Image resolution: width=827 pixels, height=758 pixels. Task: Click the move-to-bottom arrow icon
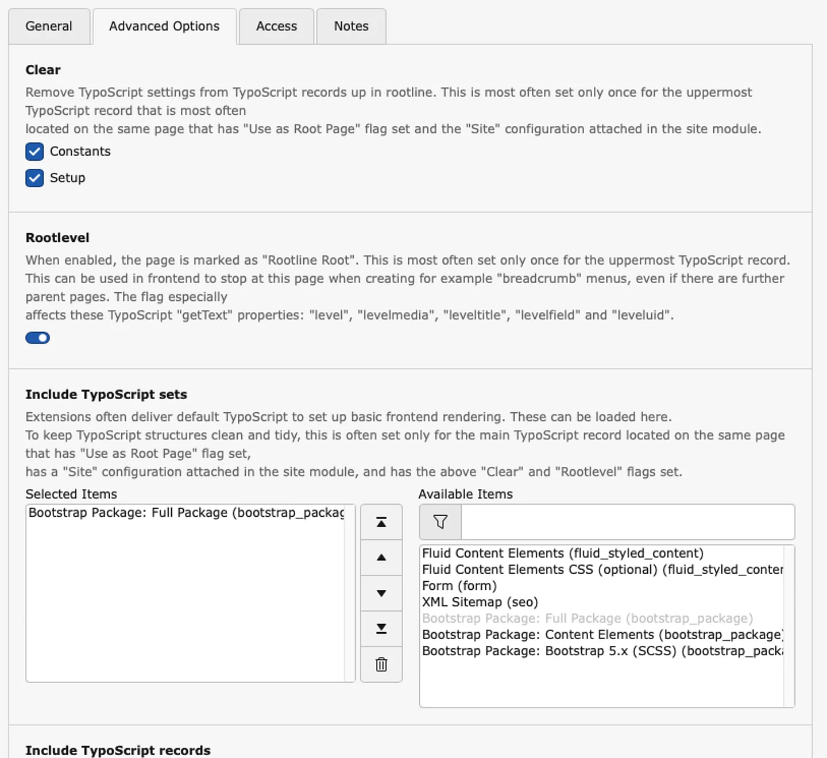pyautogui.click(x=381, y=629)
